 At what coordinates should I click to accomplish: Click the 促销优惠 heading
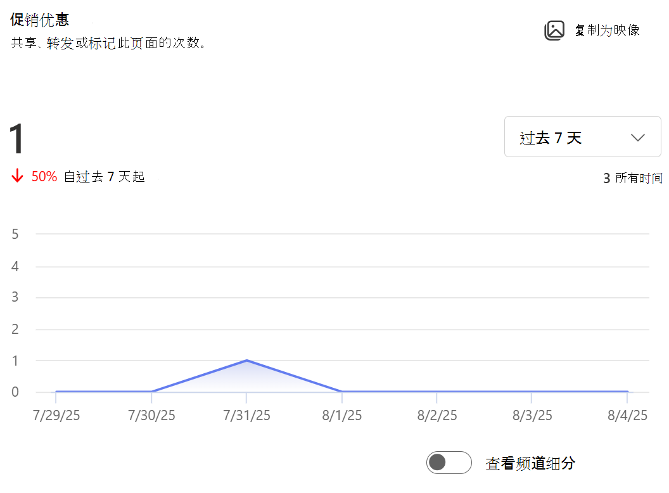coord(40,20)
